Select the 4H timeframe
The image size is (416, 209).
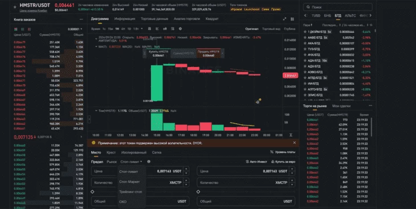(123, 29)
